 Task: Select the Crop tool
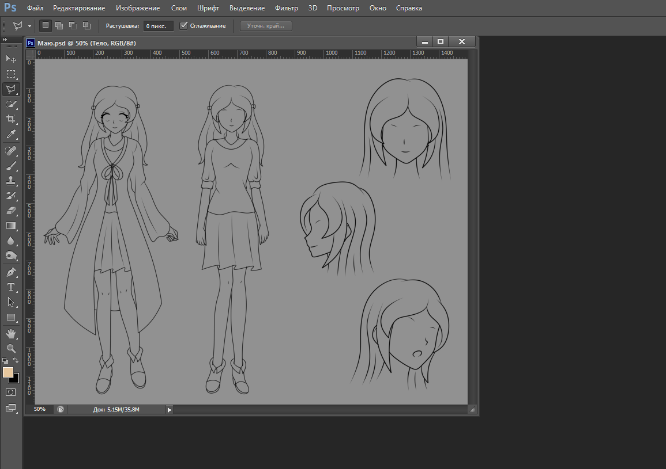11,119
